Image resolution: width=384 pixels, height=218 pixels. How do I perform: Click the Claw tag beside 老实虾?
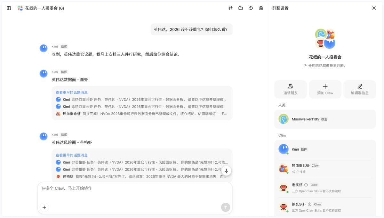(314, 185)
